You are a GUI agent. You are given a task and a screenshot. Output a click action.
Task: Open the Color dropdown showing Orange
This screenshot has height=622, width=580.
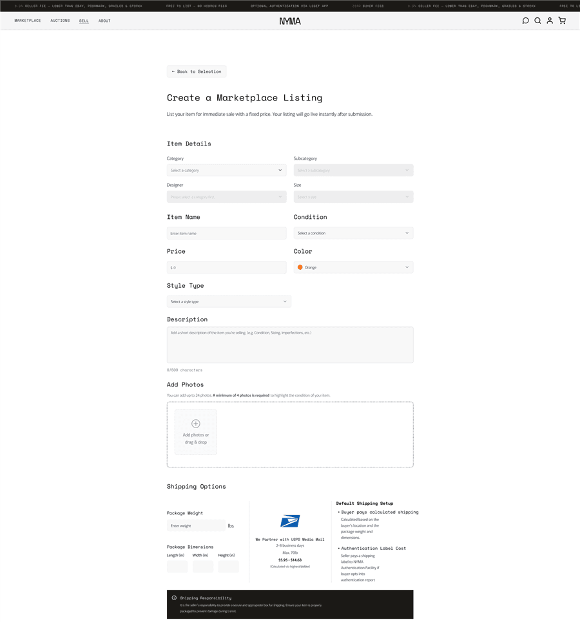coord(353,267)
